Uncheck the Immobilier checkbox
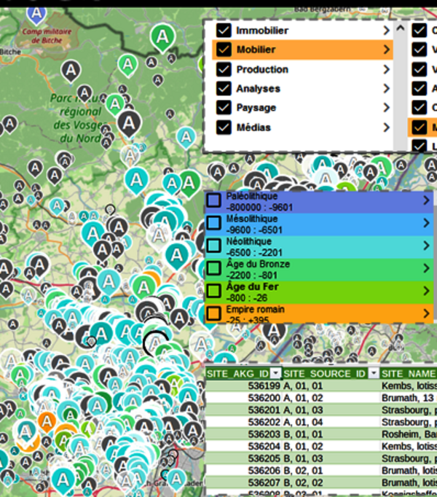The height and width of the screenshot is (497, 437). pyautogui.click(x=224, y=31)
